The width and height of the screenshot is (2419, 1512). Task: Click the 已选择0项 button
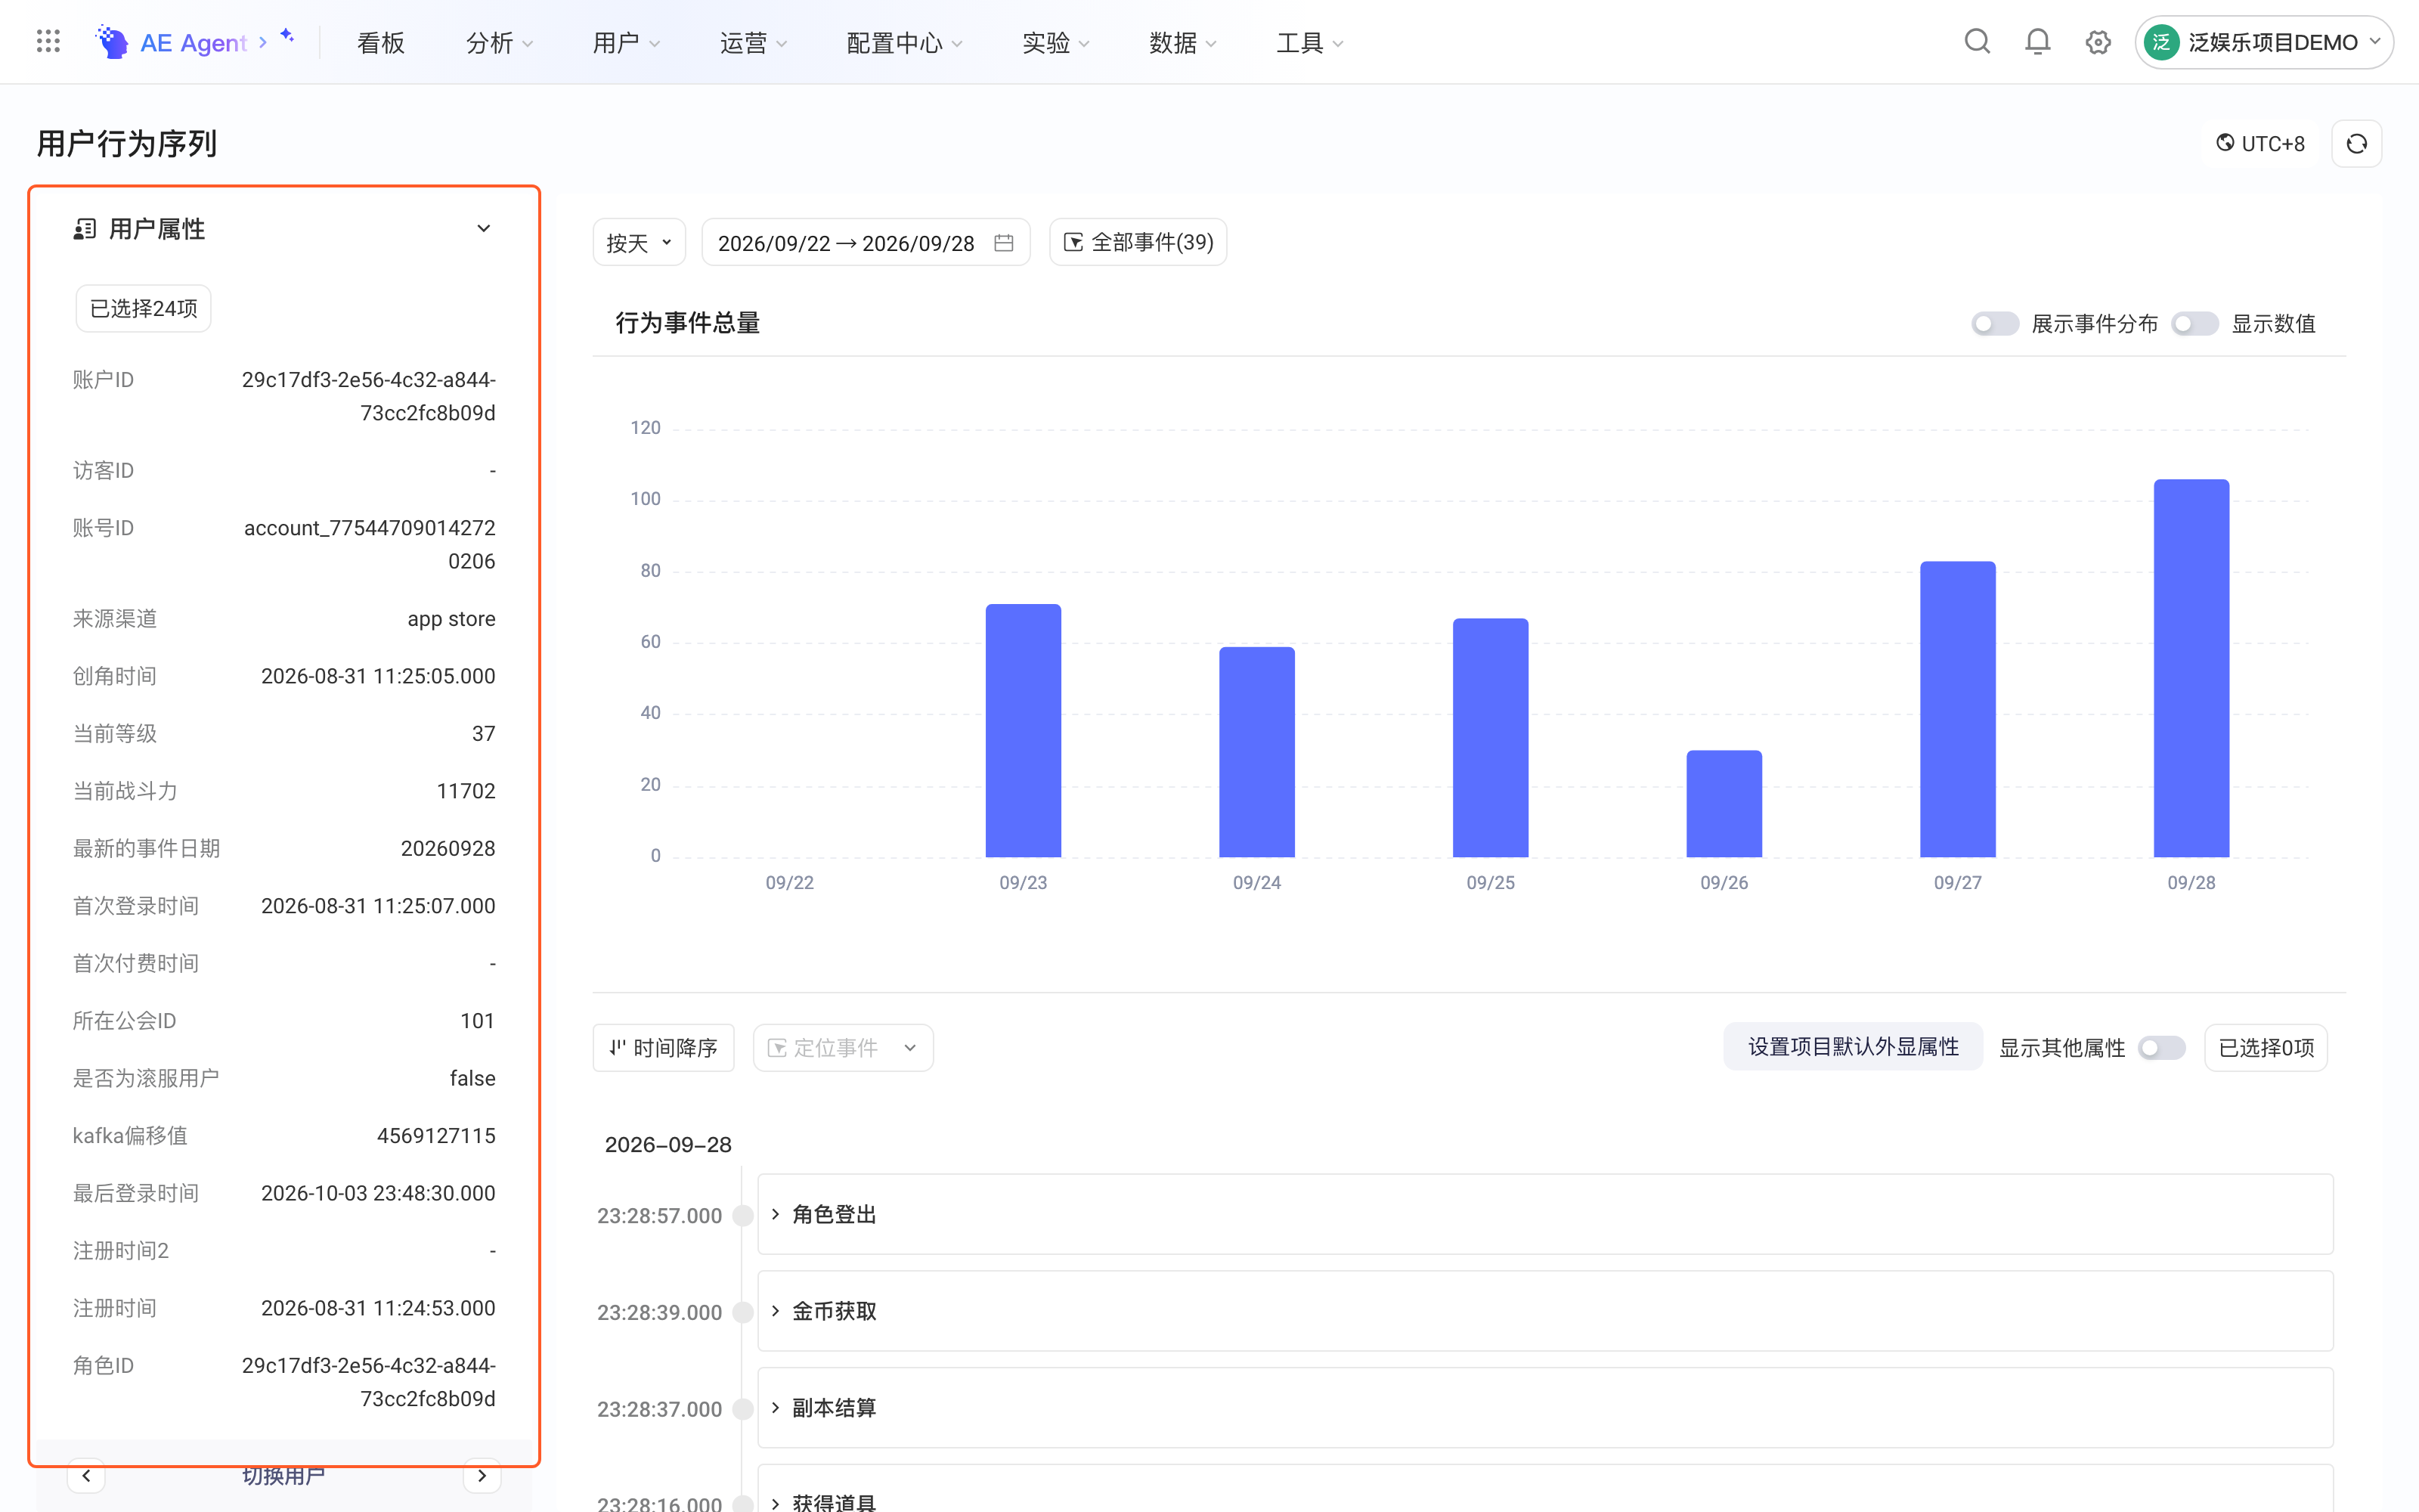pos(2266,1048)
